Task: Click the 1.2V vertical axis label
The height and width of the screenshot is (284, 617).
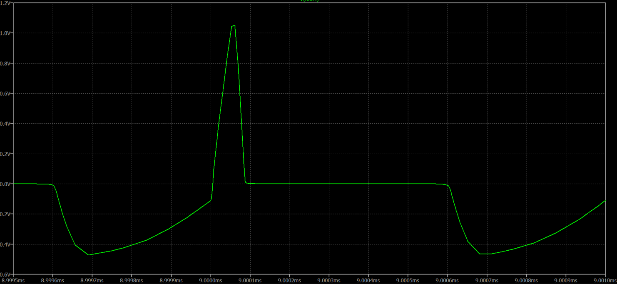Action: (x=6, y=3)
